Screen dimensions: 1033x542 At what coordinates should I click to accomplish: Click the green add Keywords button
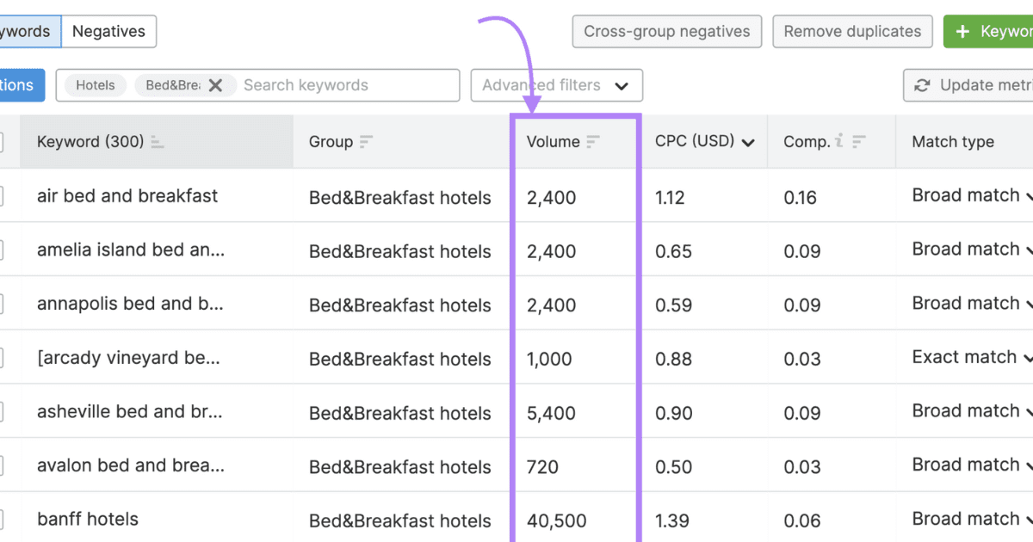click(988, 32)
